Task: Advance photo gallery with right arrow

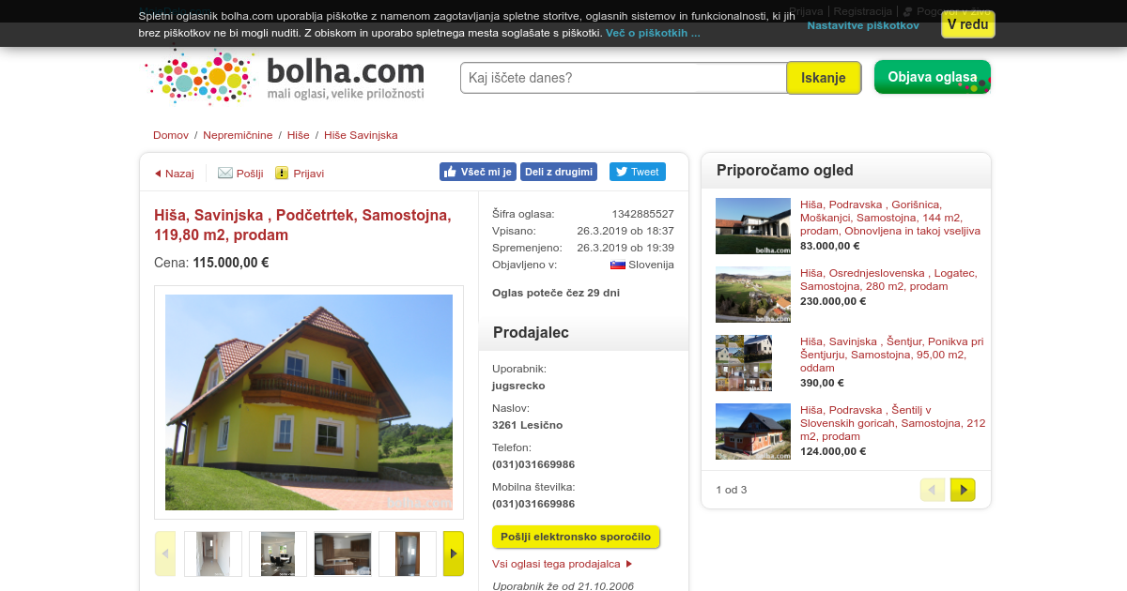Action: click(454, 553)
